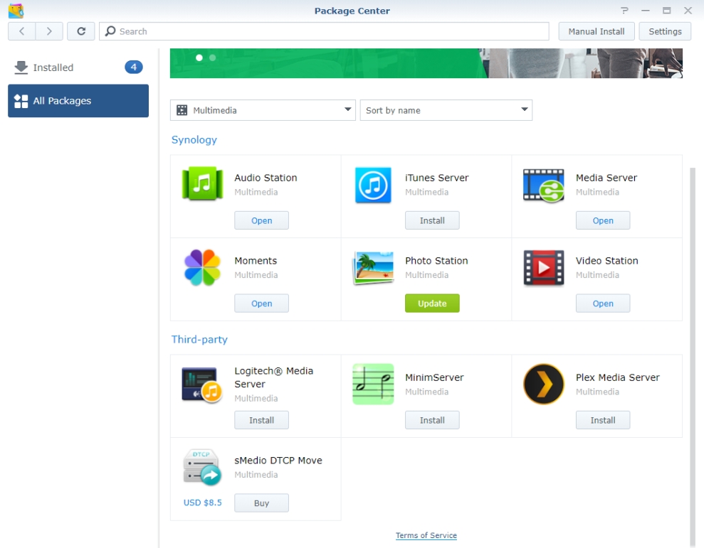Select the Plex Media Server icon

544,384
